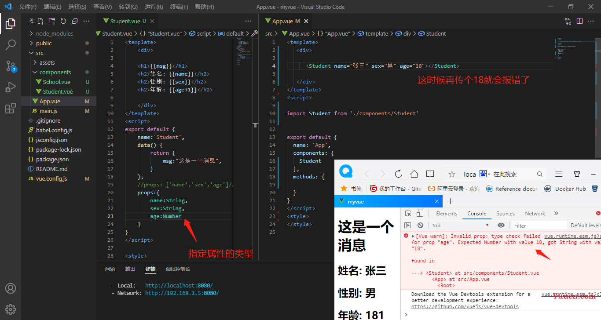This screenshot has height=320, width=601.
Task: Open the Extensions view
Action: (x=11, y=108)
